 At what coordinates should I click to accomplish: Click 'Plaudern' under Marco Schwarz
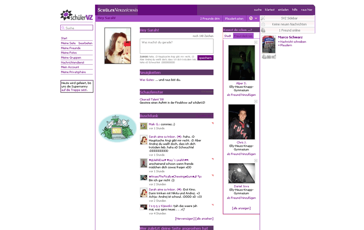286,45
